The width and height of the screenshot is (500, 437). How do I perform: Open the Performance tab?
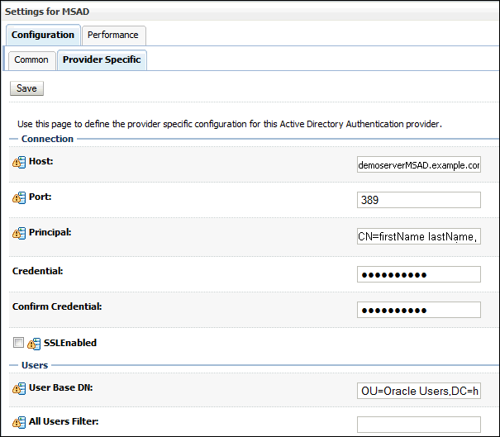coord(114,36)
